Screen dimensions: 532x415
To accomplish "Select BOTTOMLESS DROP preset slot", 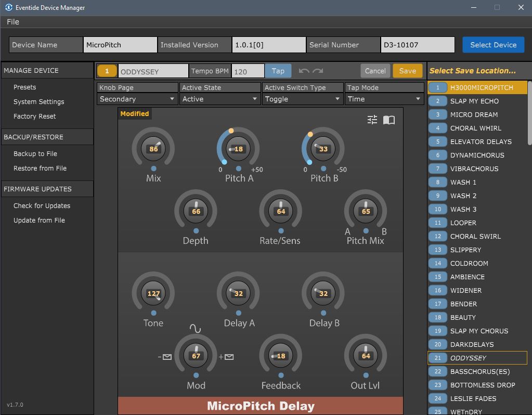I will click(x=478, y=385).
